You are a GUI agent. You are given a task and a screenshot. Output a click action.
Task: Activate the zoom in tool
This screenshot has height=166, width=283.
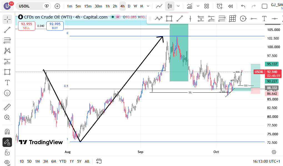click(x=7, y=118)
